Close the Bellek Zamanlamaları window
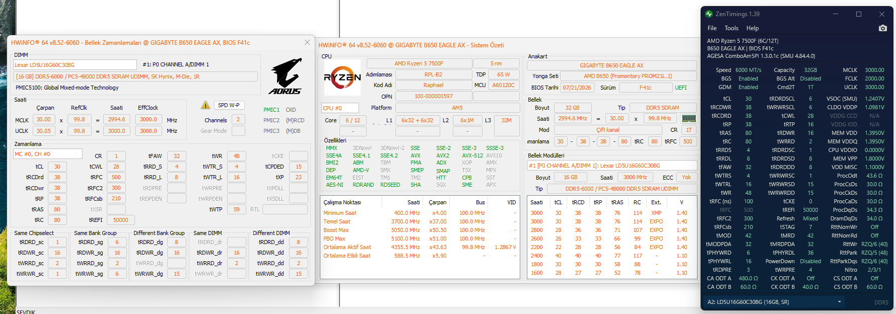The height and width of the screenshot is (314, 896). click(x=307, y=42)
